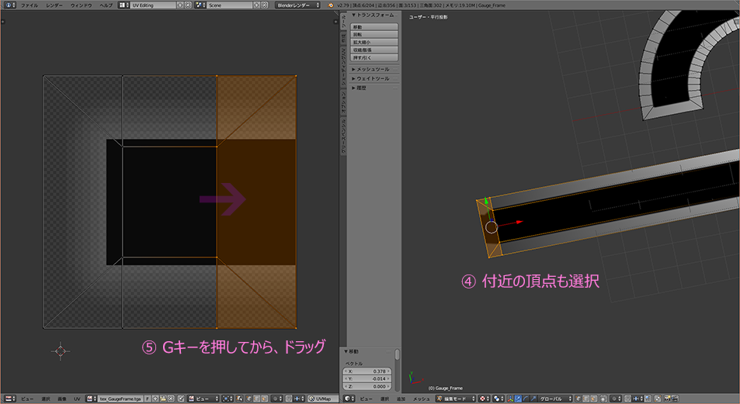
Task: Enable the rotate manipulator arc icon
Action: point(525,399)
